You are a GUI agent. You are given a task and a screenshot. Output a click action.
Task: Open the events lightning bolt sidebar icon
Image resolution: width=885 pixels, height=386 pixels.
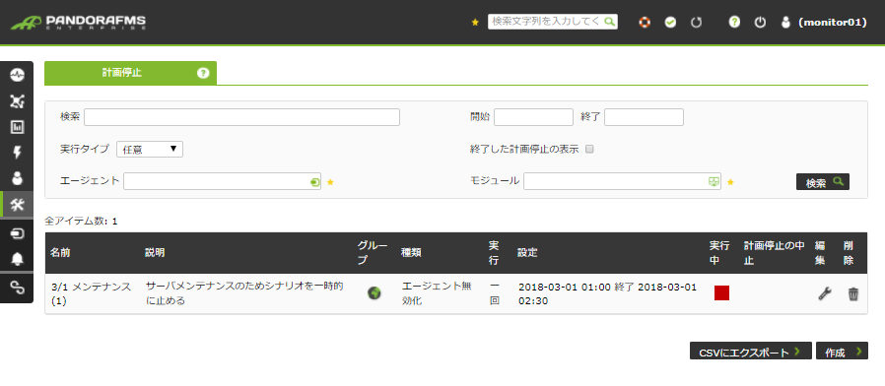pyautogui.click(x=17, y=153)
